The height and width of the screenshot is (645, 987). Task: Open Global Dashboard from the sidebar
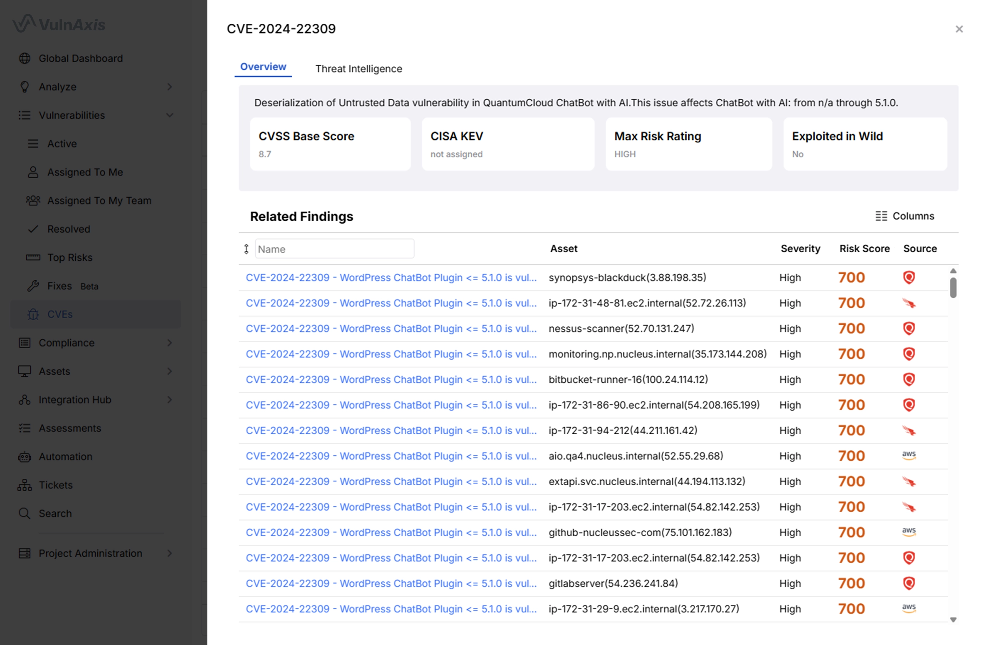pos(80,58)
